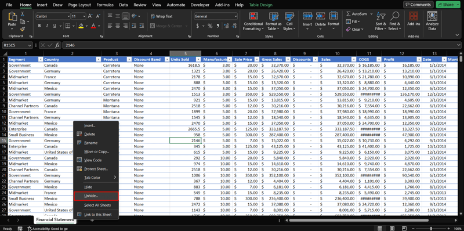This screenshot has width=464, height=231.
Task: Click the Cut scissors icon
Action: (23, 14)
